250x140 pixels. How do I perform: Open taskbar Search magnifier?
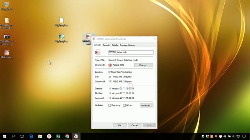(13, 136)
